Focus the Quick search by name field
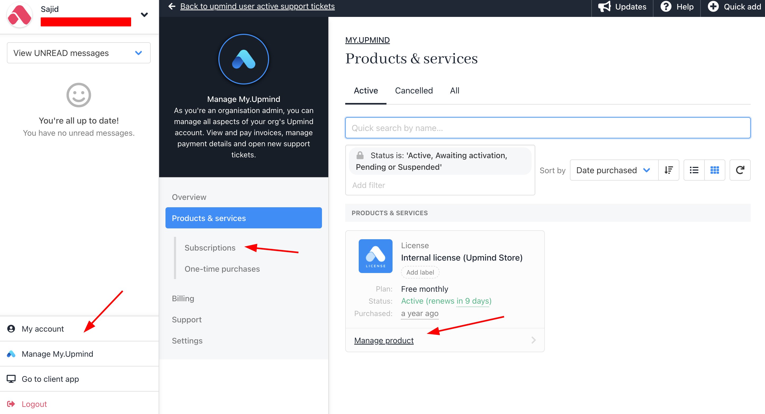Viewport: 765px width, 414px height. coord(548,128)
